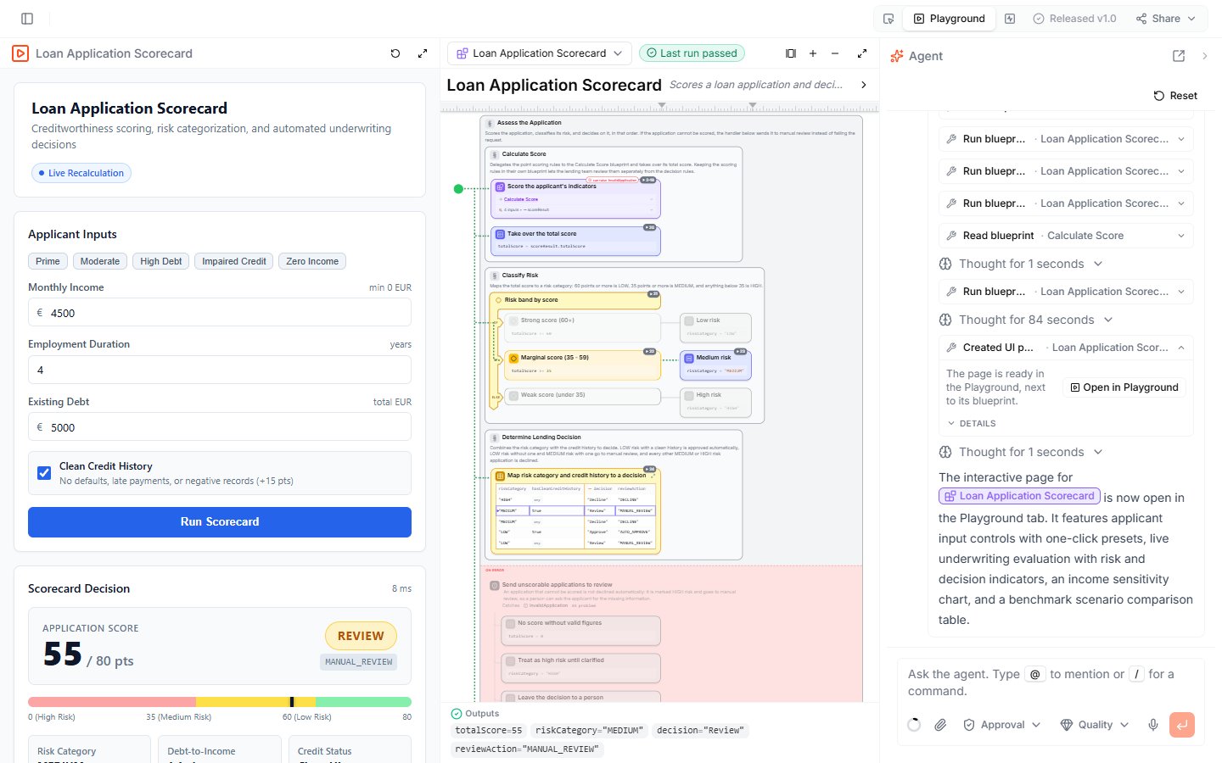The width and height of the screenshot is (1222, 763).
Task: Zoom in the blueprint canvas
Action: click(x=813, y=53)
